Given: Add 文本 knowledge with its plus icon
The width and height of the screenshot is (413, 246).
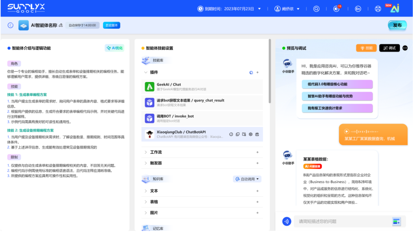Looking at the screenshot, I should click(258, 191).
